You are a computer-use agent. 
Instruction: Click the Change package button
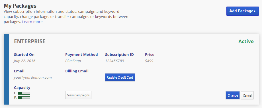pos(233,95)
